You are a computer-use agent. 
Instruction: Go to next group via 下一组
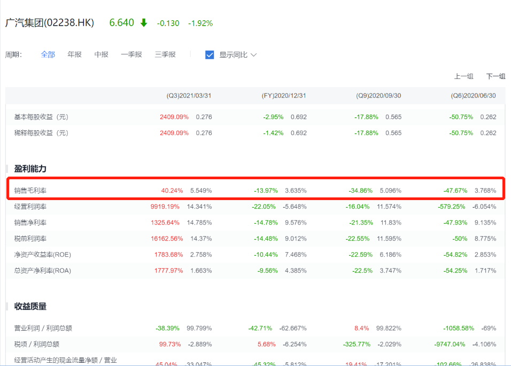tap(495, 76)
